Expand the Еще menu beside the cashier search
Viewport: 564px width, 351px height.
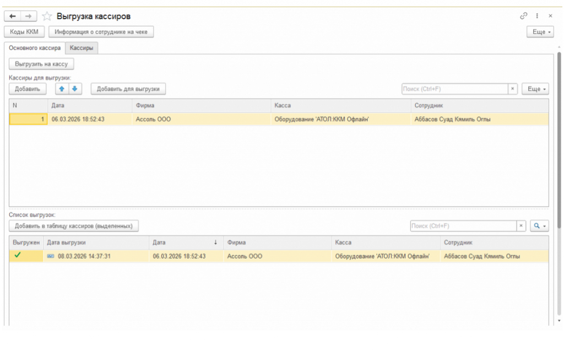(535, 89)
